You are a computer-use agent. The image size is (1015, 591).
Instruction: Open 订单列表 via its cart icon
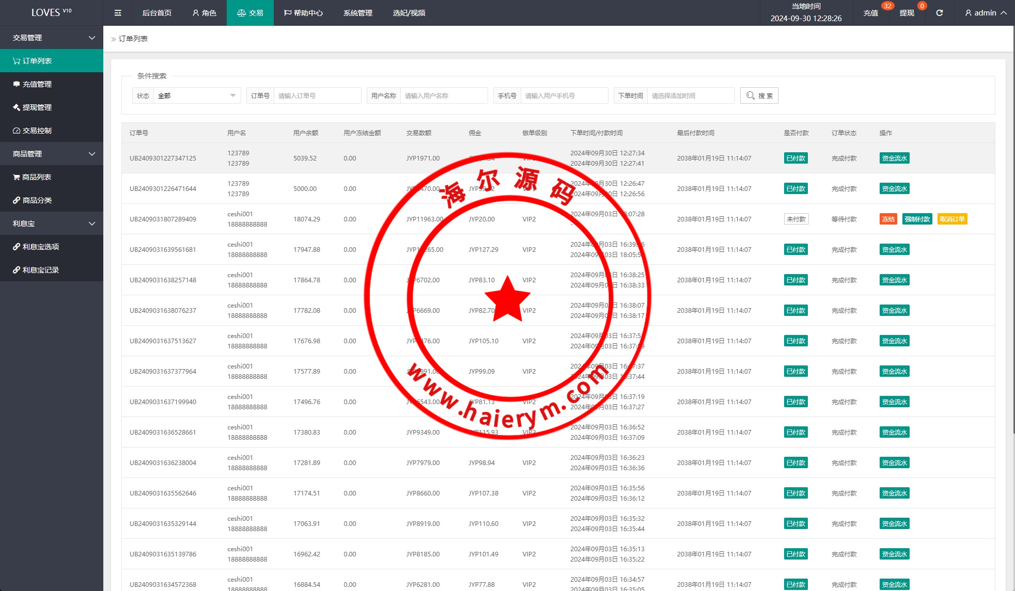[x=17, y=61]
